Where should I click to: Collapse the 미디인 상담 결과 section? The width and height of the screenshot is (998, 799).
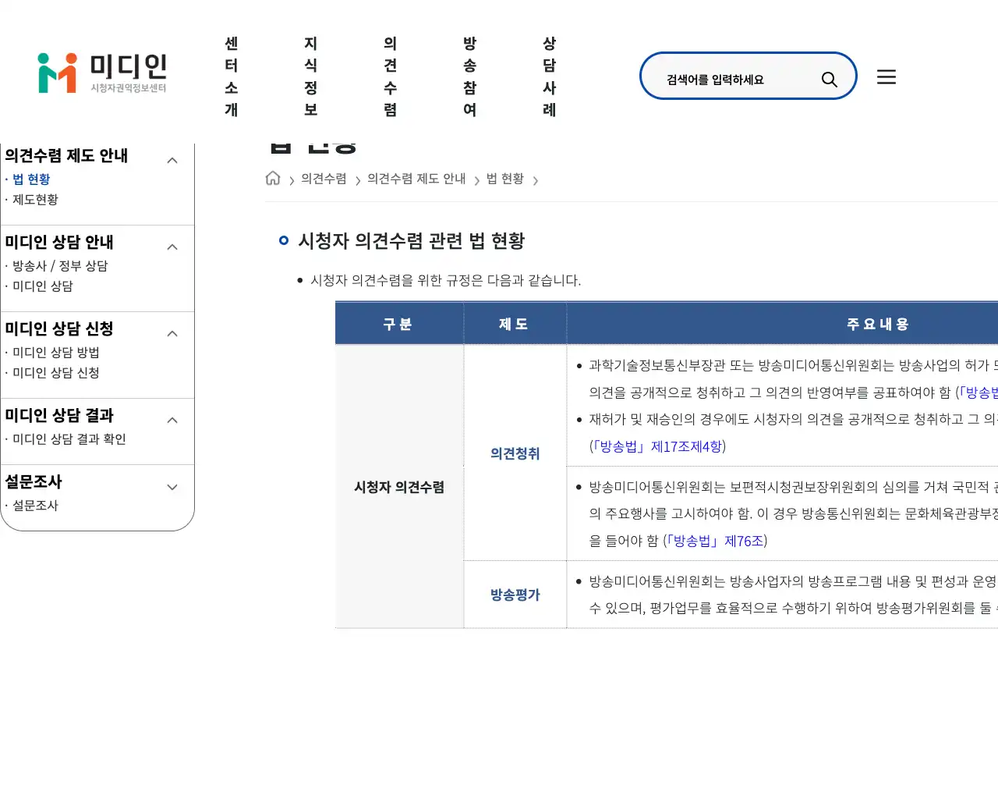point(172,419)
